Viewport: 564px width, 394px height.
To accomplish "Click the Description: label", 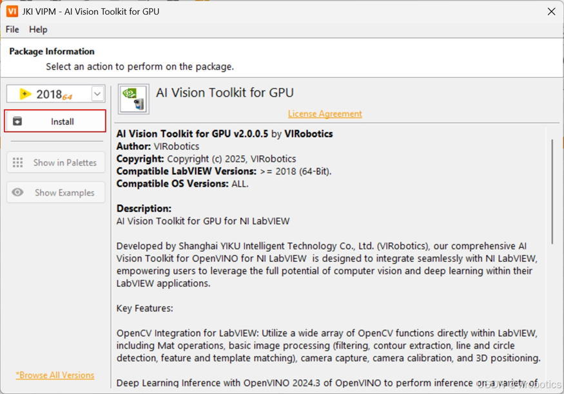I will (x=144, y=209).
